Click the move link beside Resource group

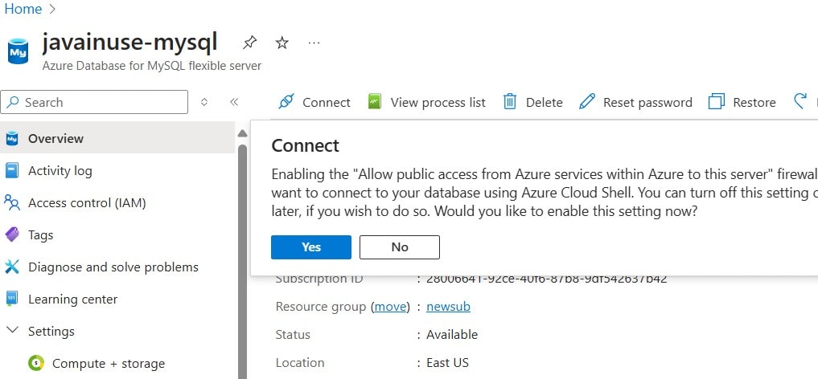390,307
